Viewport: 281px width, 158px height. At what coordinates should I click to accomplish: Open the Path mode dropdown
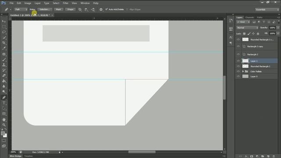coord(21,9)
